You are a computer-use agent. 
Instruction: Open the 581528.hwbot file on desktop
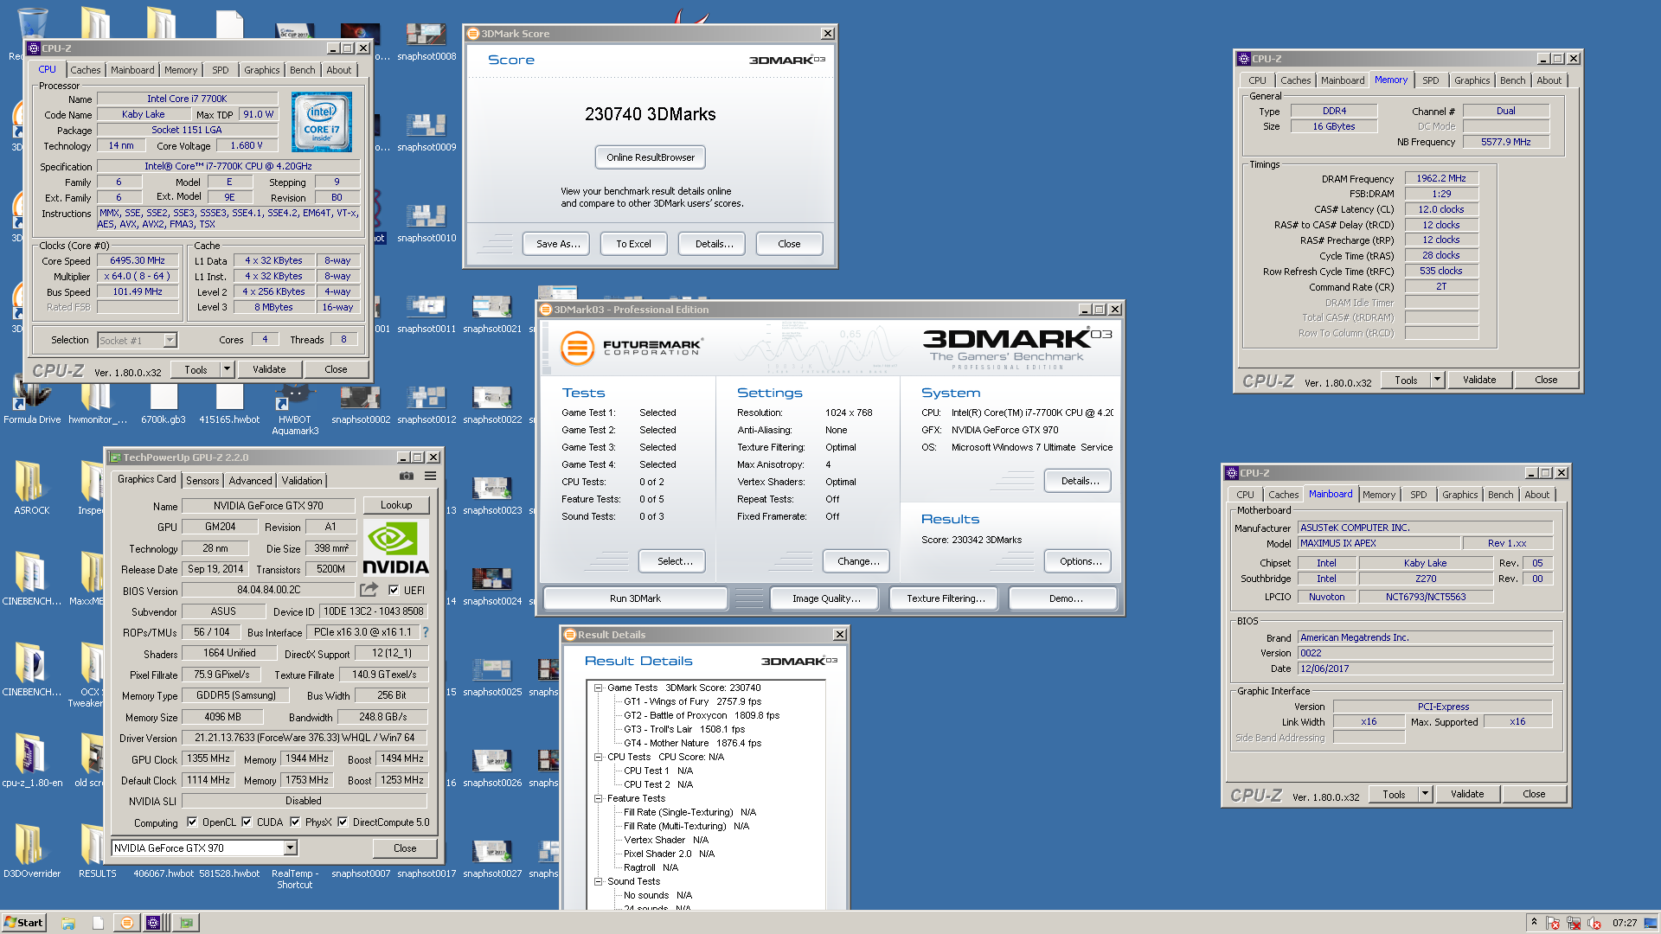(229, 873)
